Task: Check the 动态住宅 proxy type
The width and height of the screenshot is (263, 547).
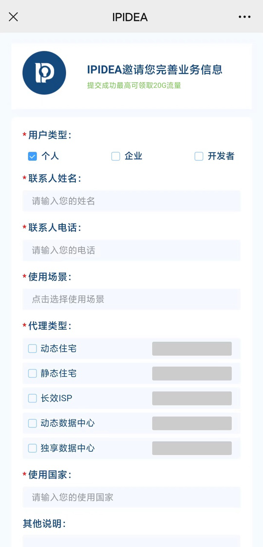Action: pos(32,349)
